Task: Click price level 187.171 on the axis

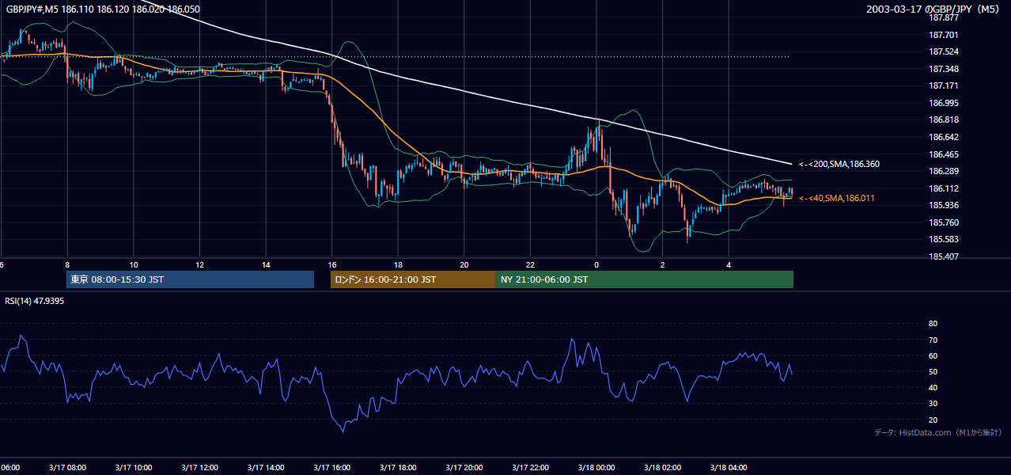Action: click(942, 85)
